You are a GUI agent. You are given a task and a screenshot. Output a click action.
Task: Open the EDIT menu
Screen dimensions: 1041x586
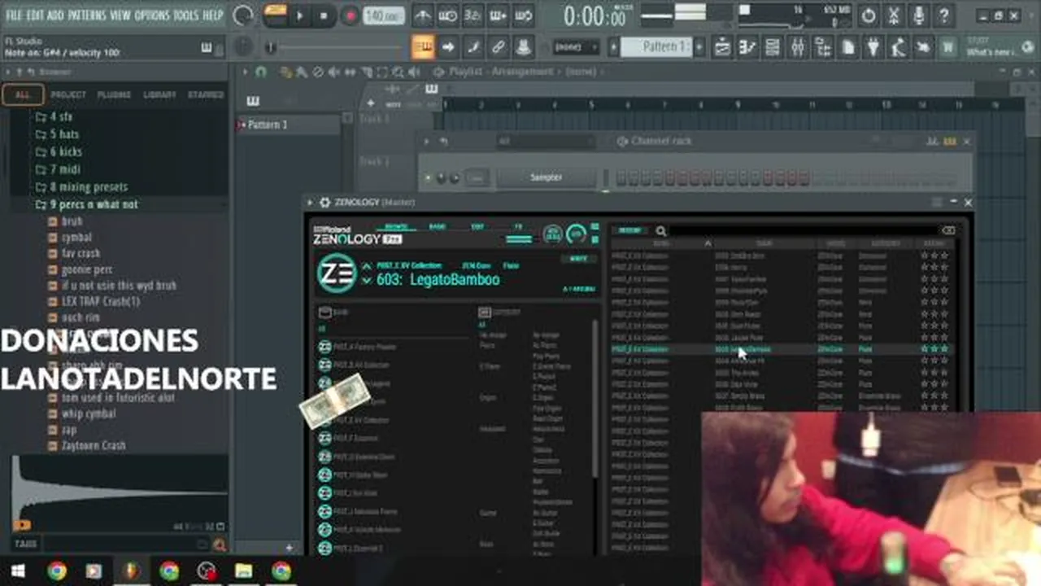tap(35, 15)
